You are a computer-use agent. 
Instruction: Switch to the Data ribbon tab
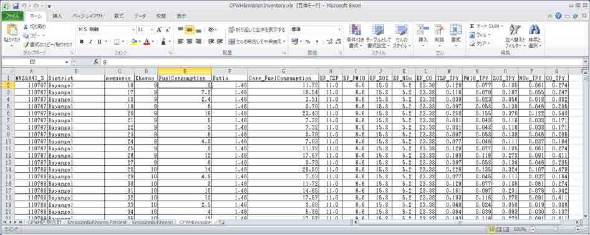[x=140, y=16]
